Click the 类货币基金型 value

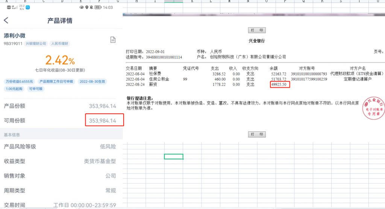[x=100, y=161]
